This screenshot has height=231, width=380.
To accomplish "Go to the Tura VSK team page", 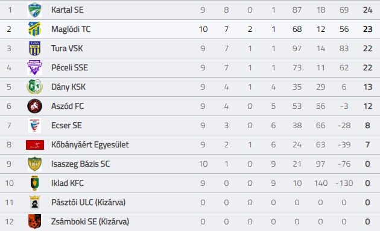I will point(67,48).
